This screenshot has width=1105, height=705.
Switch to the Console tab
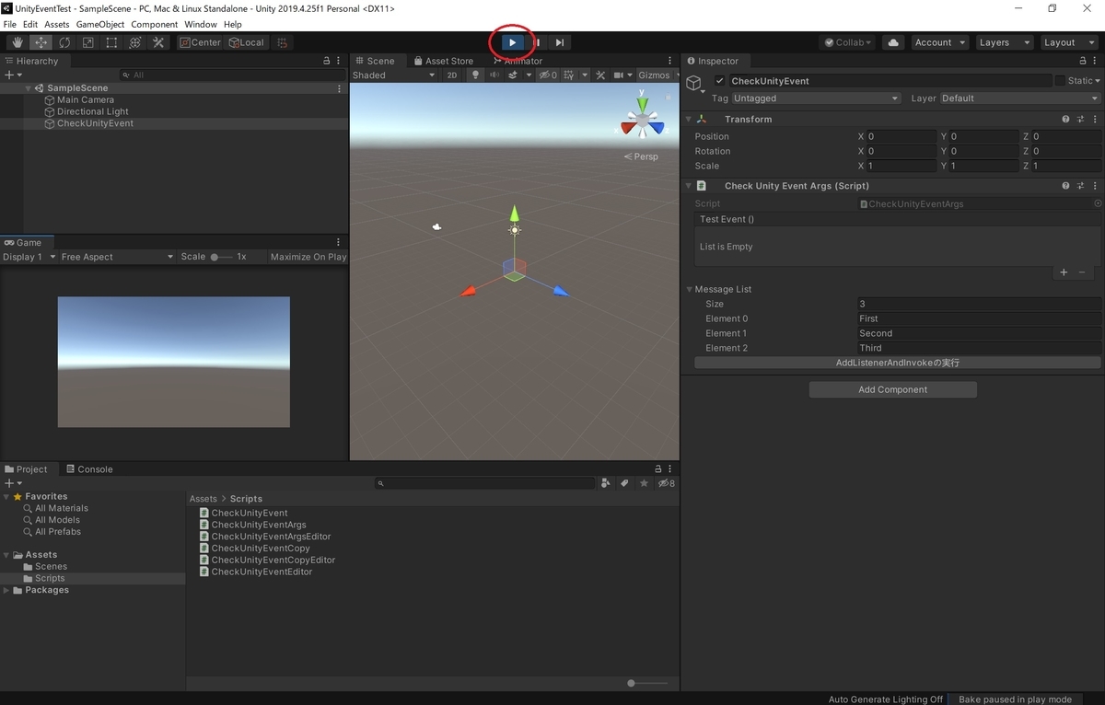pyautogui.click(x=89, y=469)
